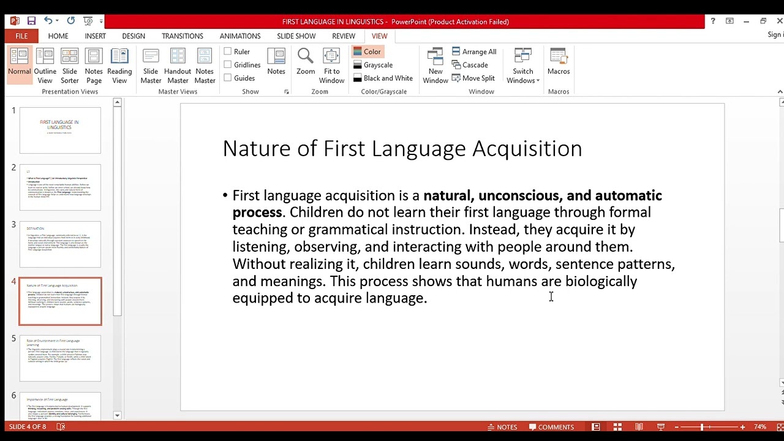Enable the Guides checkbox
This screenshot has width=784, height=441.
pos(227,78)
